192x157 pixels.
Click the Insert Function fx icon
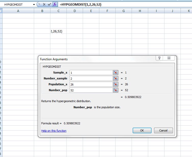pyautogui.click(x=55, y=5)
